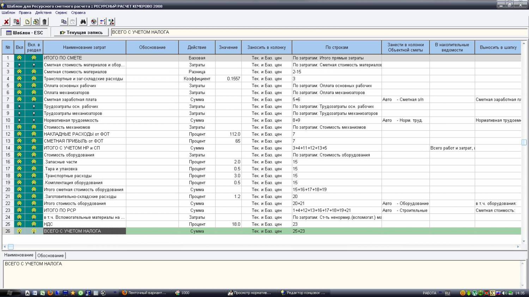Click the Разница action cell in row 3

[x=197, y=72]
